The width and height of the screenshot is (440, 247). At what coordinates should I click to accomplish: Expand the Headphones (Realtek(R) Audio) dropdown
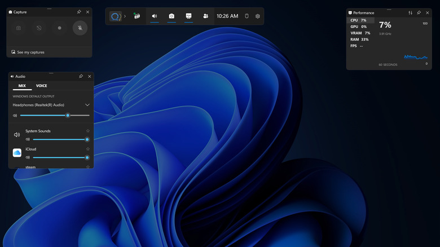click(x=87, y=105)
